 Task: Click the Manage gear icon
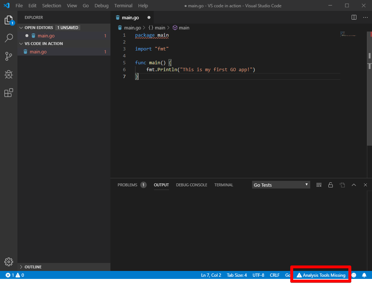coord(9,261)
